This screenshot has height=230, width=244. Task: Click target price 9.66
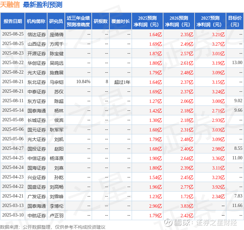point(238,110)
